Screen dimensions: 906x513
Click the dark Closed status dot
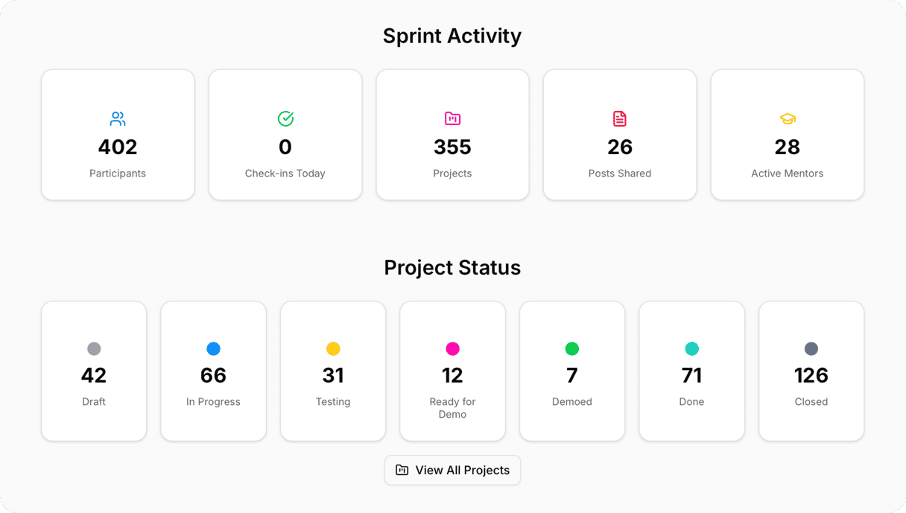(811, 348)
